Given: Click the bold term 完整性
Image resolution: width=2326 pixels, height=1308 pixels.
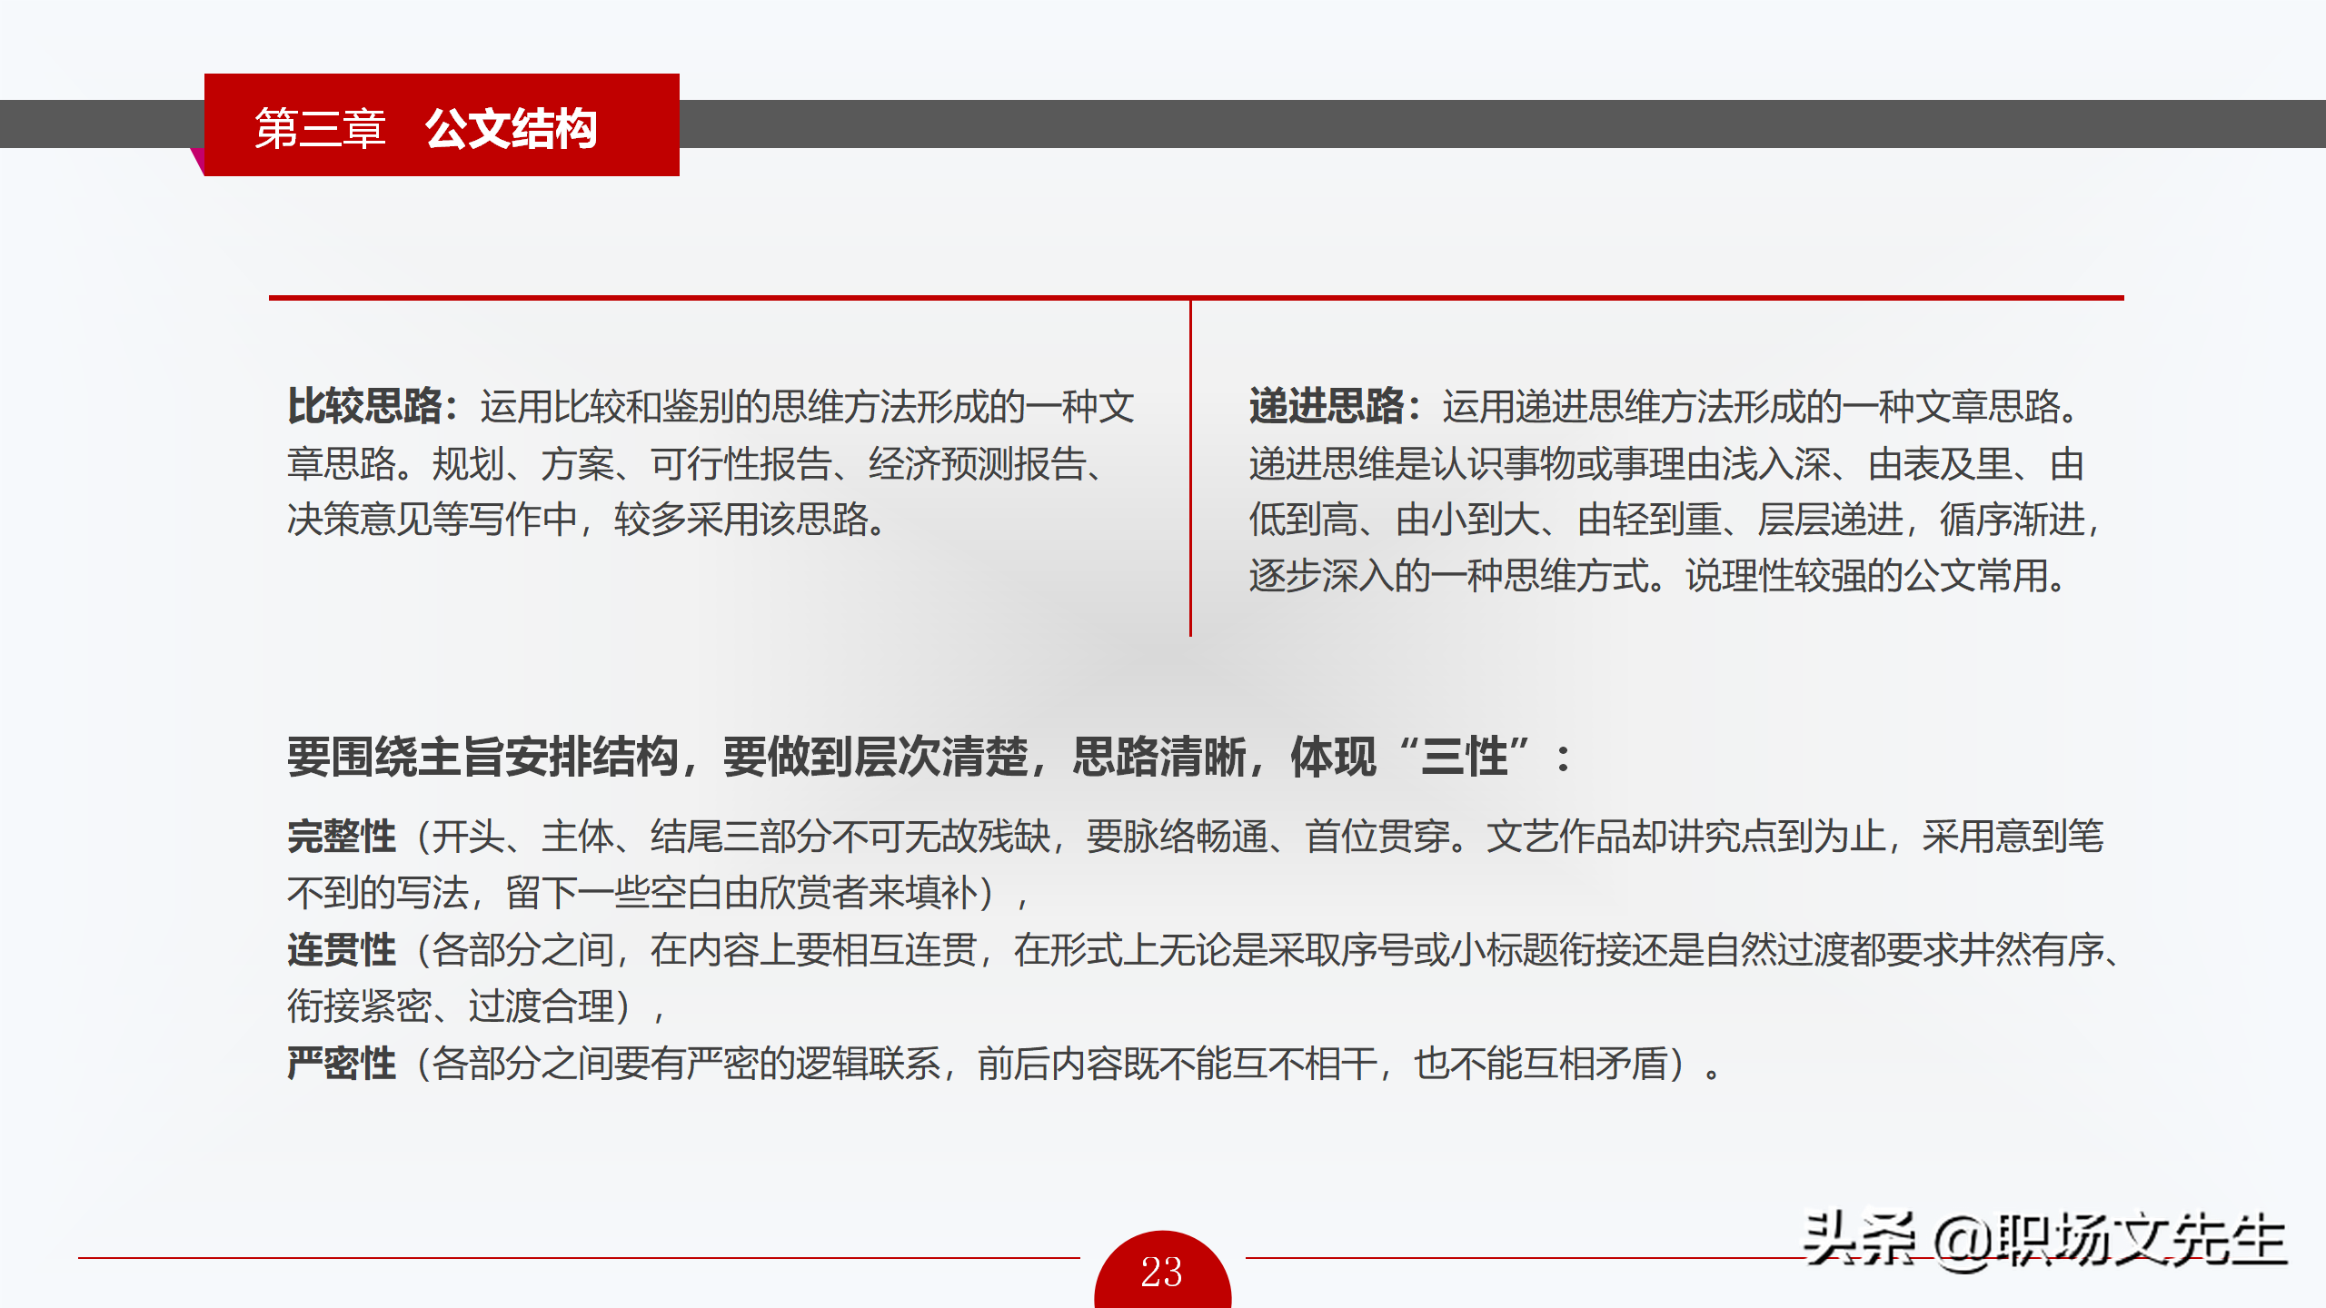Looking at the screenshot, I should point(342,837).
